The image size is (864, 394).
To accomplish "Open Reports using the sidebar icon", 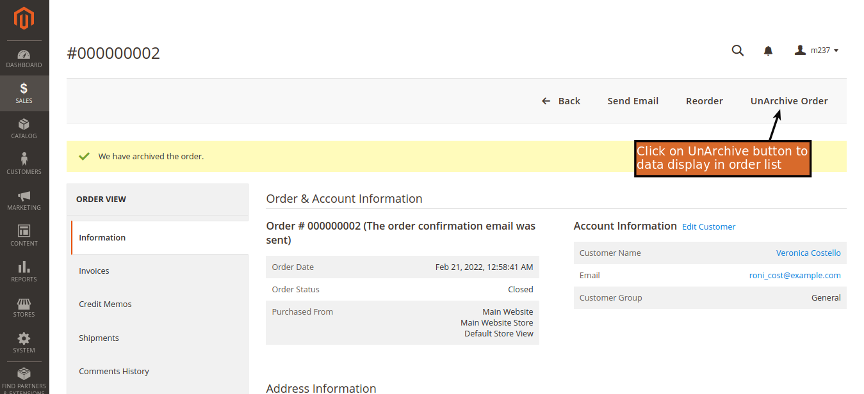I will click(x=24, y=271).
